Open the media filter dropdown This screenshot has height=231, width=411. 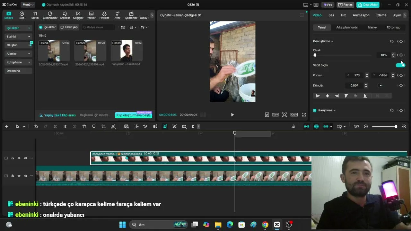tap(144, 27)
